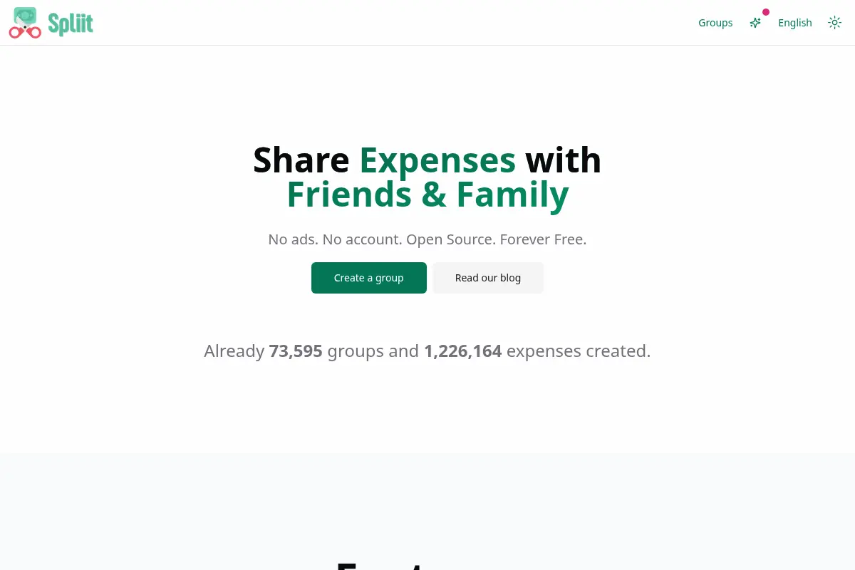Click the 73,595 groups count
The width and height of the screenshot is (855, 570).
296,351
